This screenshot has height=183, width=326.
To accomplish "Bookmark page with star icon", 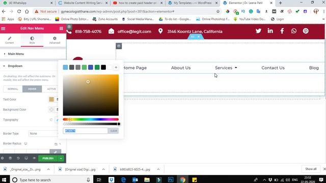I will point(218,11).
